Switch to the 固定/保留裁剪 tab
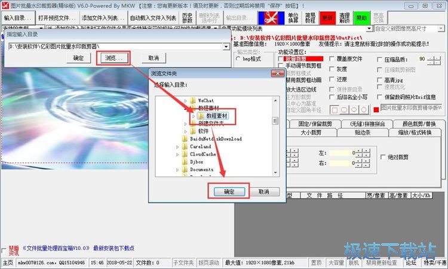The width and height of the screenshot is (448, 269). (x=315, y=124)
